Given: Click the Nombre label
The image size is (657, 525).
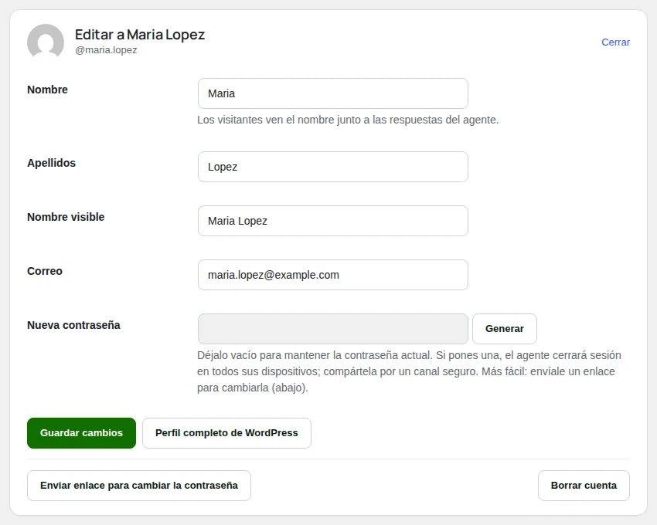Looking at the screenshot, I should click(47, 90).
